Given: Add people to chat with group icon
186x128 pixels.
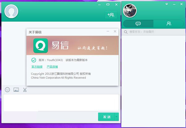Looking at the screenshot, I should click(111, 15).
